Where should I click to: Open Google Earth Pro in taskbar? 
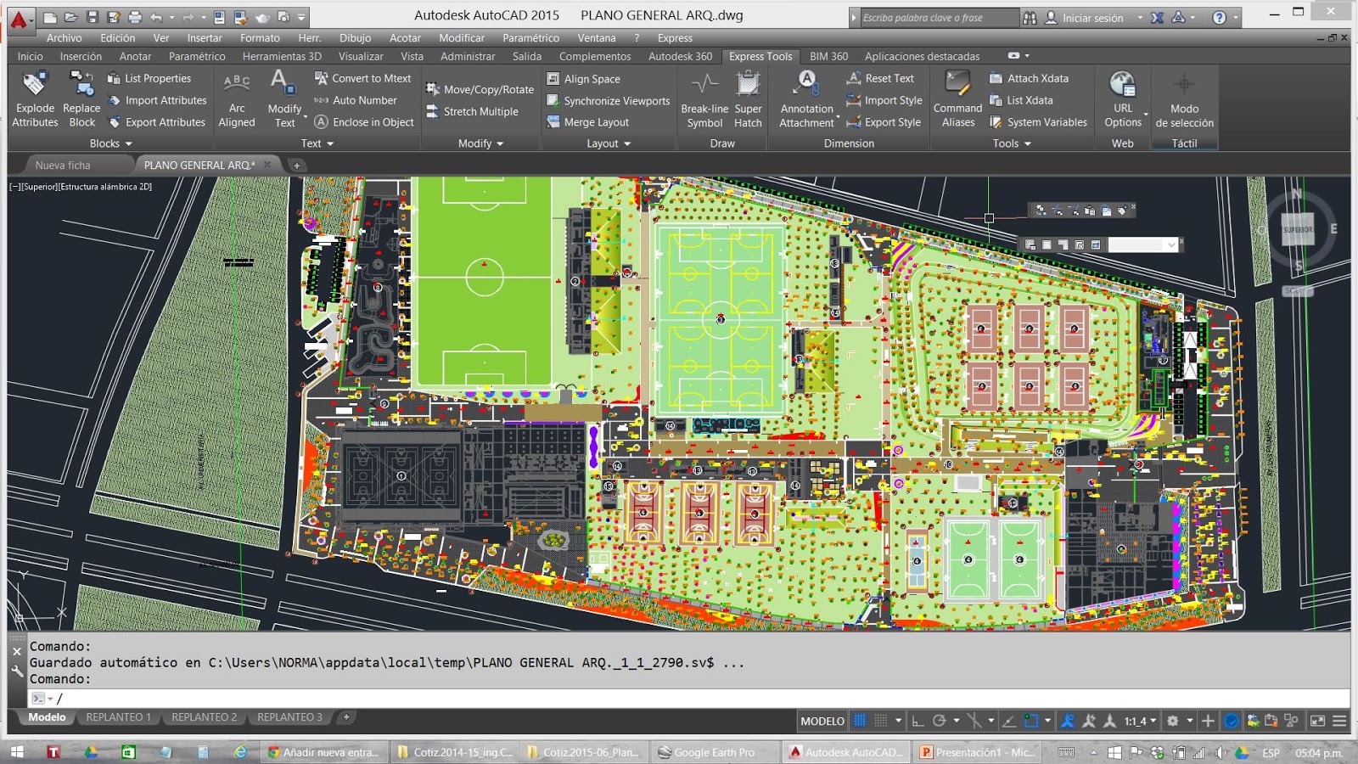click(x=715, y=752)
